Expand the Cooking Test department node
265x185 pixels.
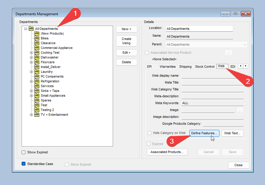pos(31,53)
